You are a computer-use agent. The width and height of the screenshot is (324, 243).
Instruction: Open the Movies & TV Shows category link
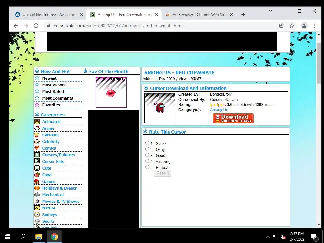tap(61, 201)
